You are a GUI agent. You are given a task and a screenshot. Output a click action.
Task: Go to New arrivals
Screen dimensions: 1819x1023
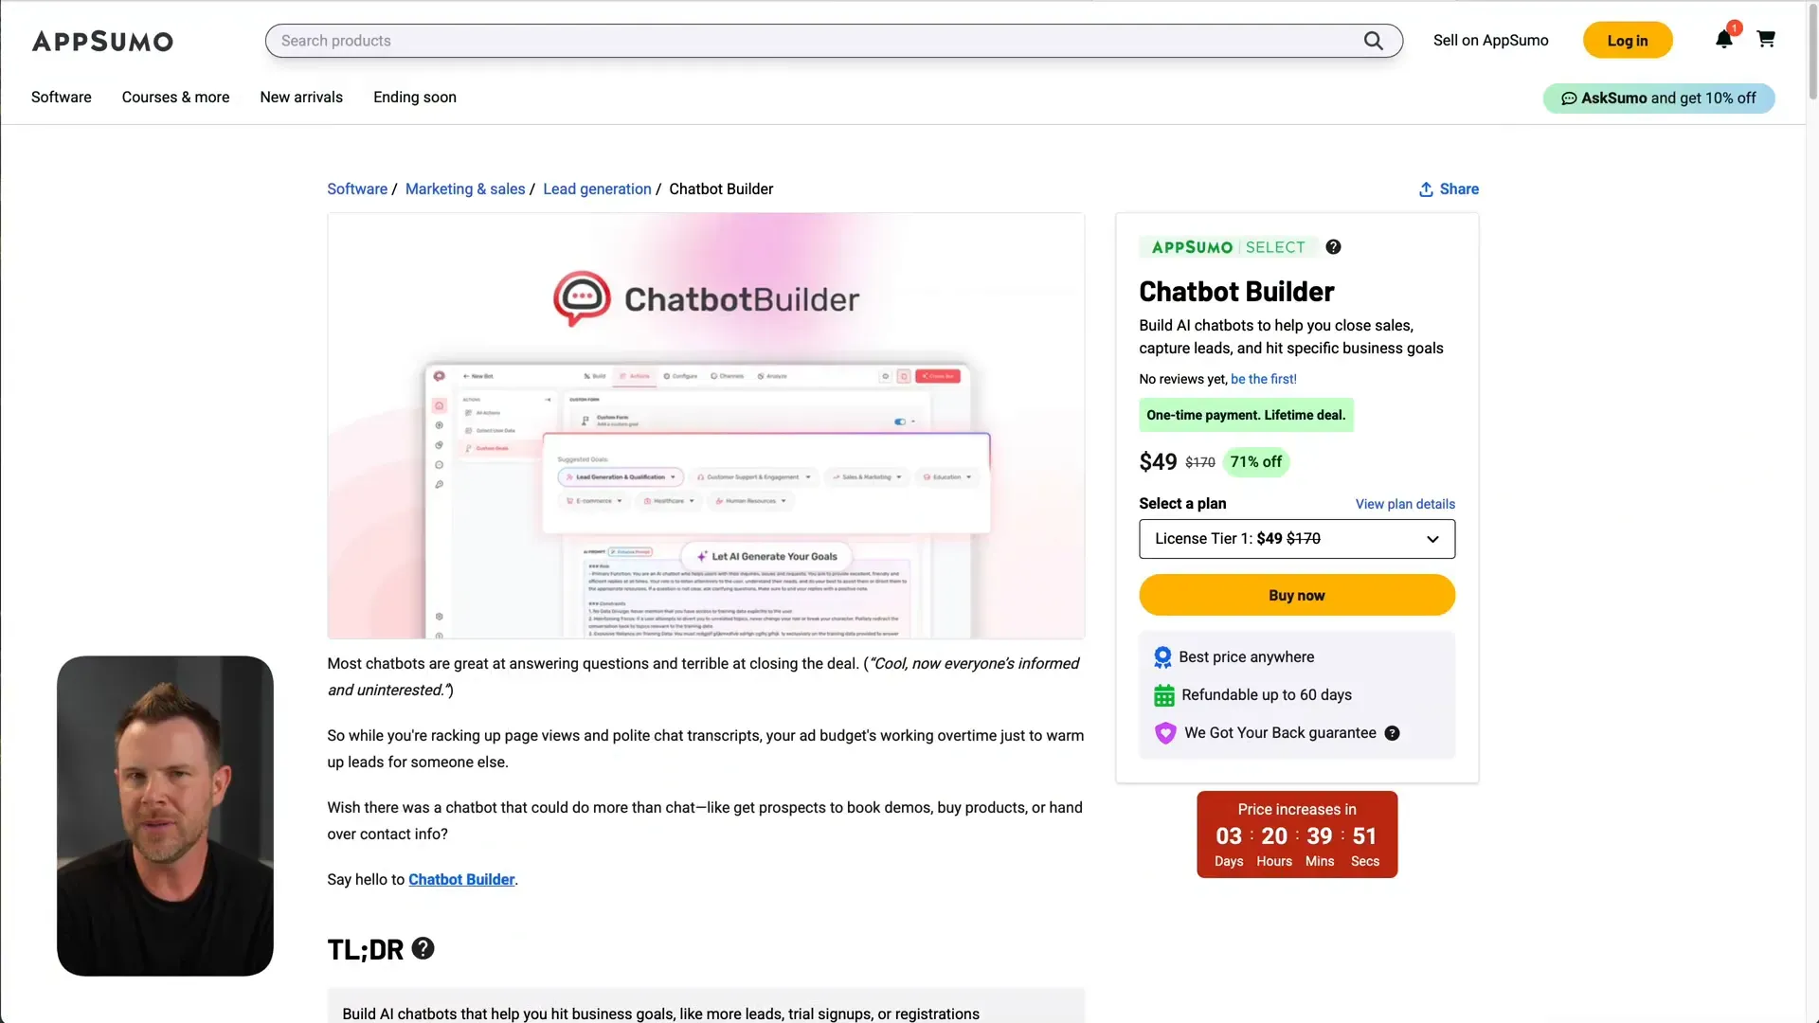(301, 98)
